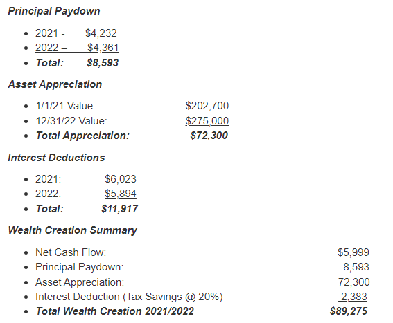Click the Principal Paydown heading
Viewport: 393px width, 323px height.
click(54, 11)
